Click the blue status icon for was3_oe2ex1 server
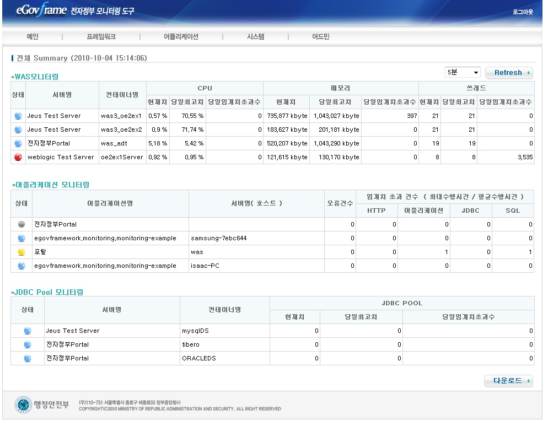Image resolution: width=548 pixels, height=426 pixels. tap(18, 116)
